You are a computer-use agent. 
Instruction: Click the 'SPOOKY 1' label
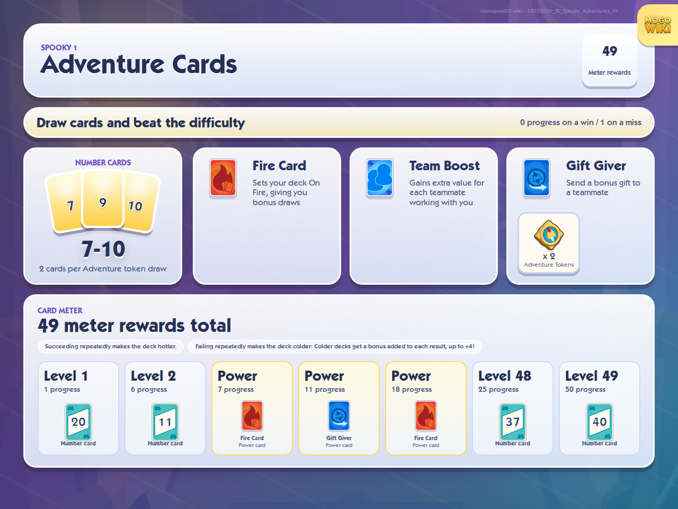coord(59,48)
